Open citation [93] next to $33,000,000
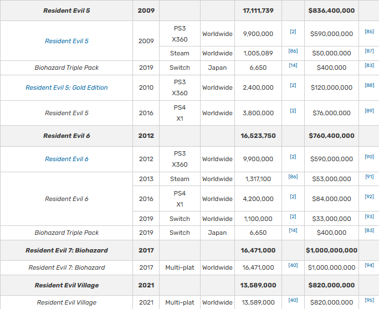The width and height of the screenshot is (379, 309). (369, 217)
